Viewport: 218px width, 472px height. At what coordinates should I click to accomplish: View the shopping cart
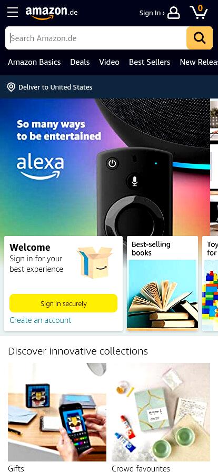(x=199, y=12)
